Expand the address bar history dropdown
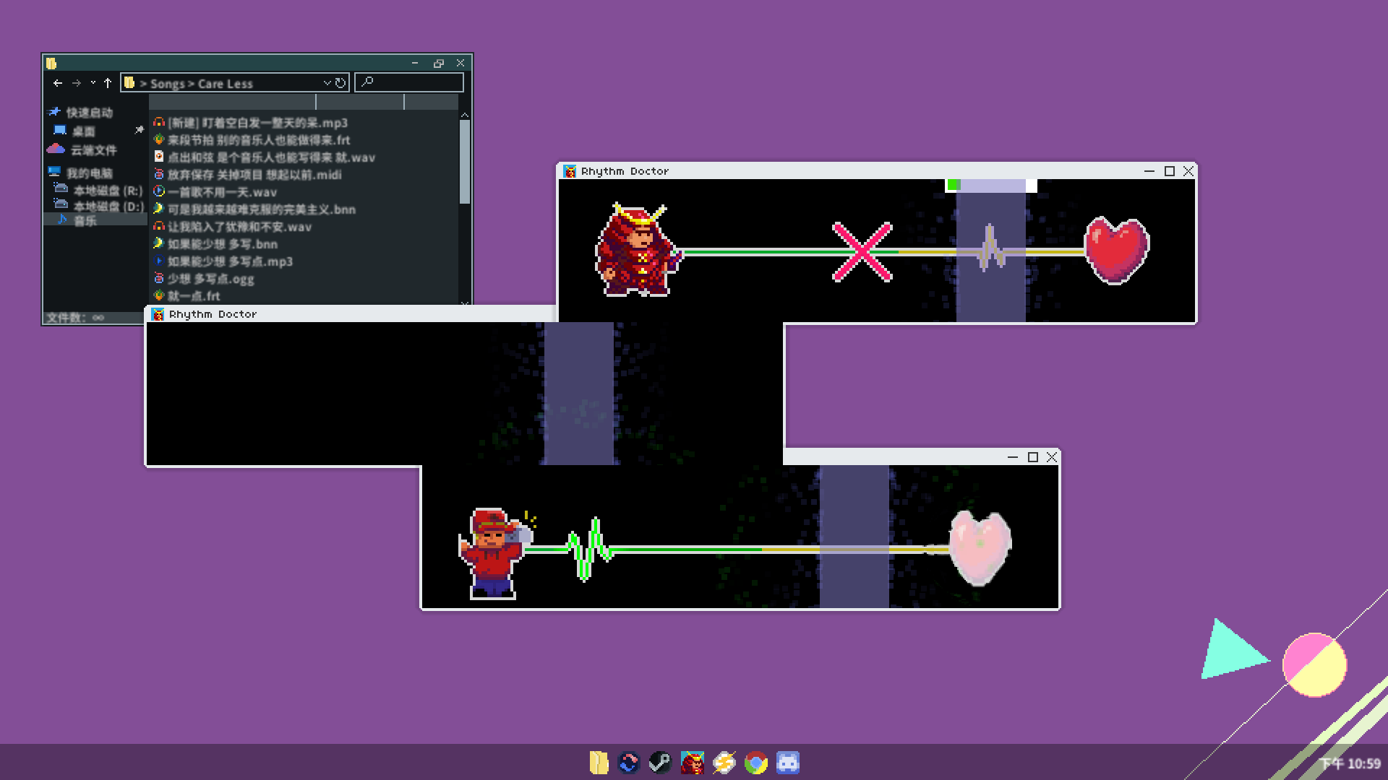This screenshot has height=780, width=1388. 327,83
